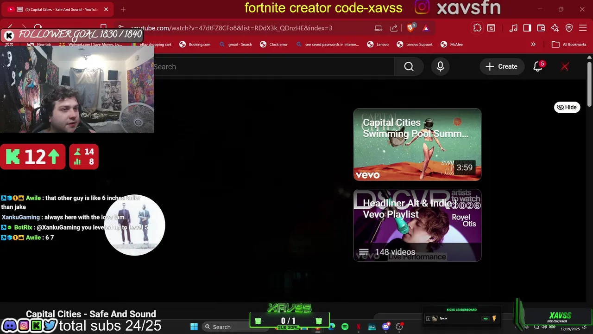The height and width of the screenshot is (334, 593).
Task: Click the YouTube search magnifier button
Action: click(x=409, y=67)
